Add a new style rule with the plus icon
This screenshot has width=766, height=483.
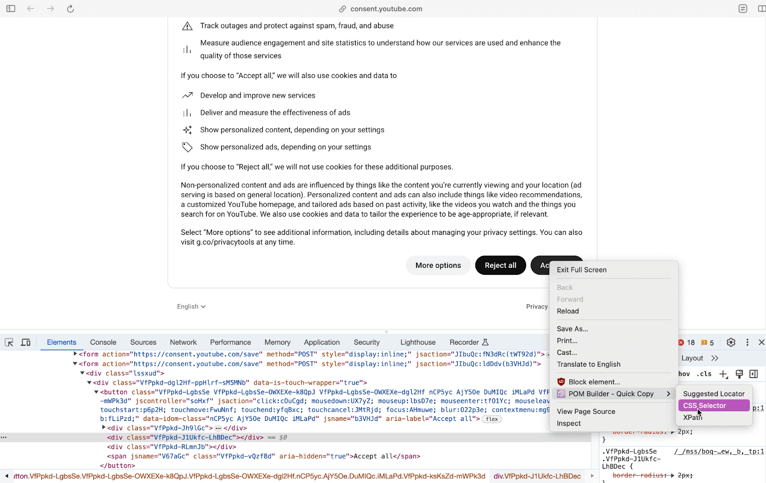[x=723, y=374]
